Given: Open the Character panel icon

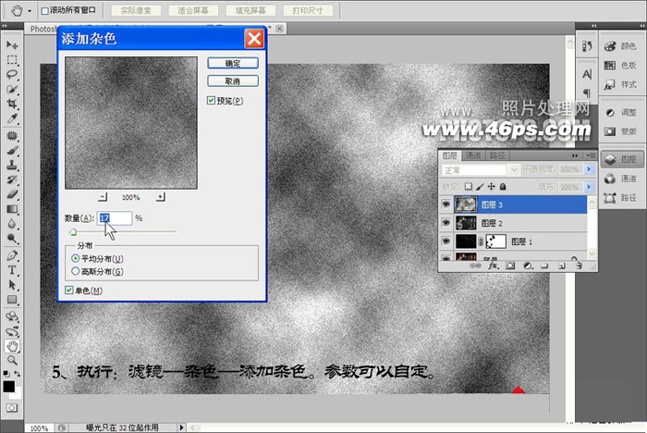Looking at the screenshot, I should (x=587, y=74).
